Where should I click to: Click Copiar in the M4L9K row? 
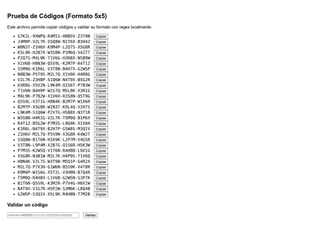[101, 97]
